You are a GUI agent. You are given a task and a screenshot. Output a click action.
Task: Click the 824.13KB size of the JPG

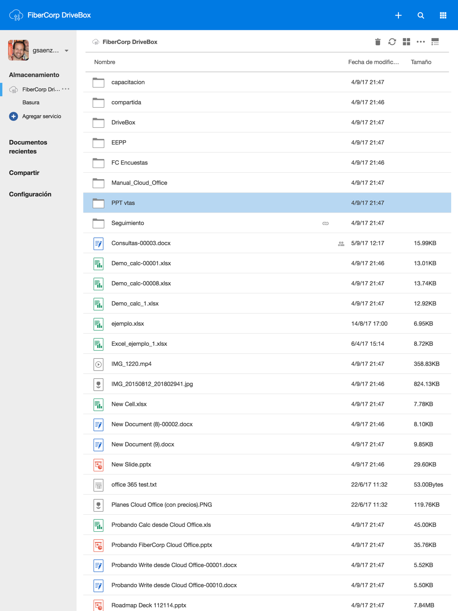pyautogui.click(x=426, y=384)
